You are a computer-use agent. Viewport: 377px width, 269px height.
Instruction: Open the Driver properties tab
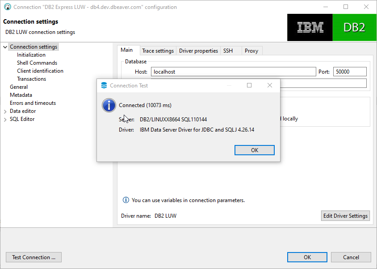click(x=198, y=50)
